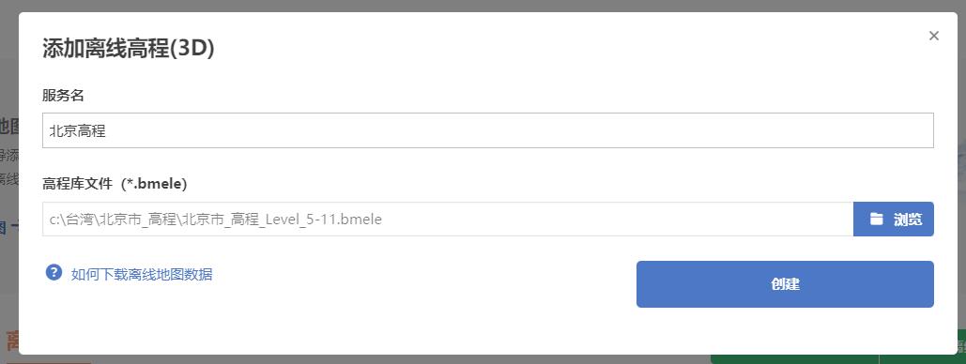Click the .bmele file path field
This screenshot has width=966, height=364.
(x=448, y=219)
